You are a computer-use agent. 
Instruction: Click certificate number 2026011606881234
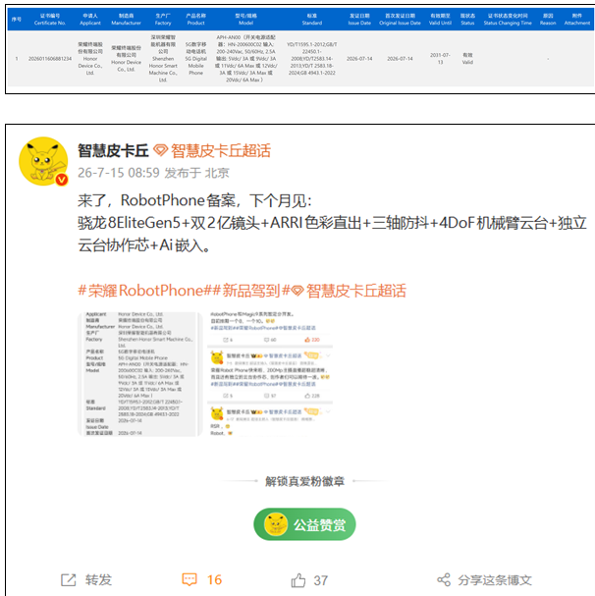[50, 59]
